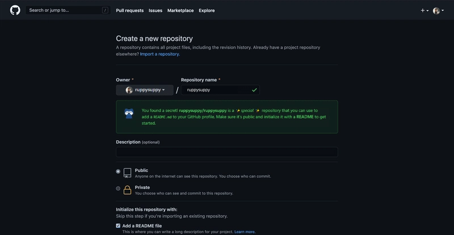Screen dimensions: 454x235
Task: Follow the Import a repository link
Action: click(x=159, y=54)
